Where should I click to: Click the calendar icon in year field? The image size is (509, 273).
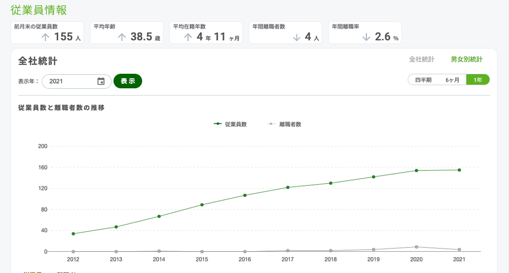tap(101, 81)
